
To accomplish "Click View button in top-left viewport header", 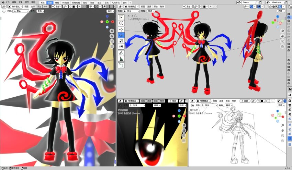I will tap(26, 7).
